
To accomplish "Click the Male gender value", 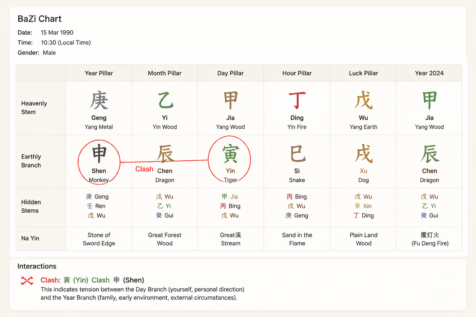I will point(49,53).
